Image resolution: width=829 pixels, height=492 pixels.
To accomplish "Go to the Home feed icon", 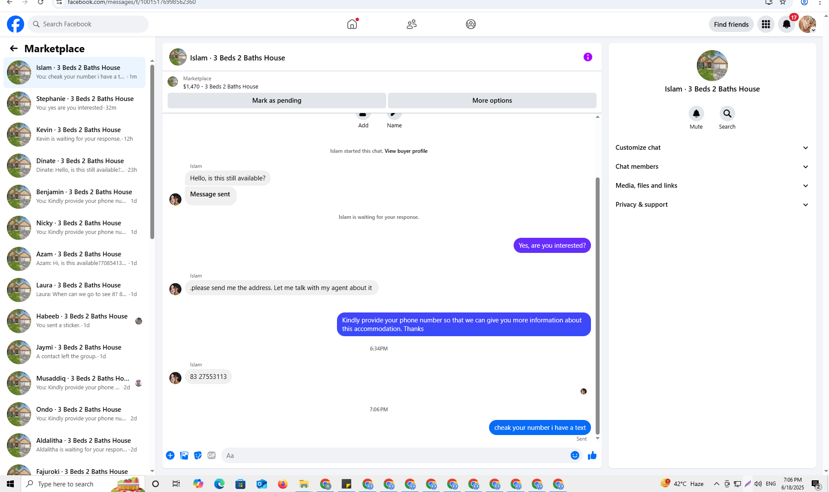I will 352,24.
